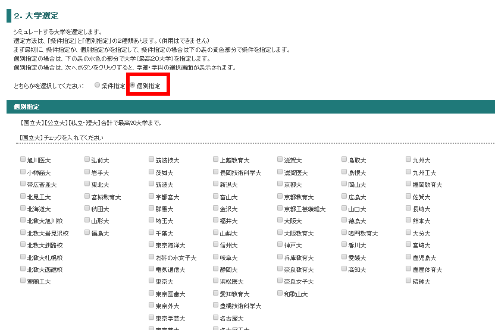Tick the 熊本大 checkbox

coord(409,220)
